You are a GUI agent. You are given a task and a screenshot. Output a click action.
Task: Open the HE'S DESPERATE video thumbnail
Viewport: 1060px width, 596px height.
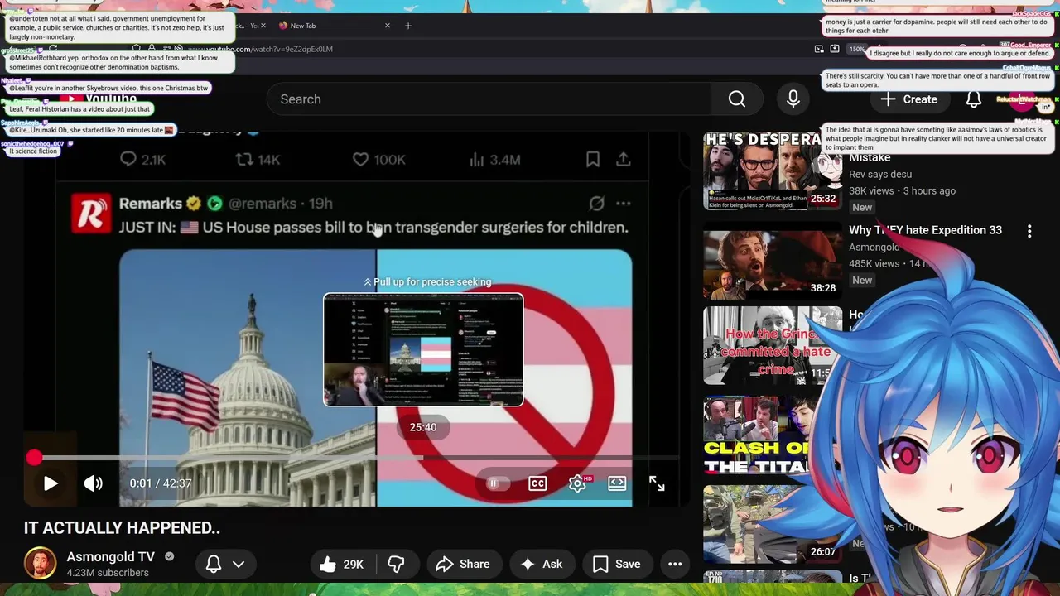(x=772, y=171)
